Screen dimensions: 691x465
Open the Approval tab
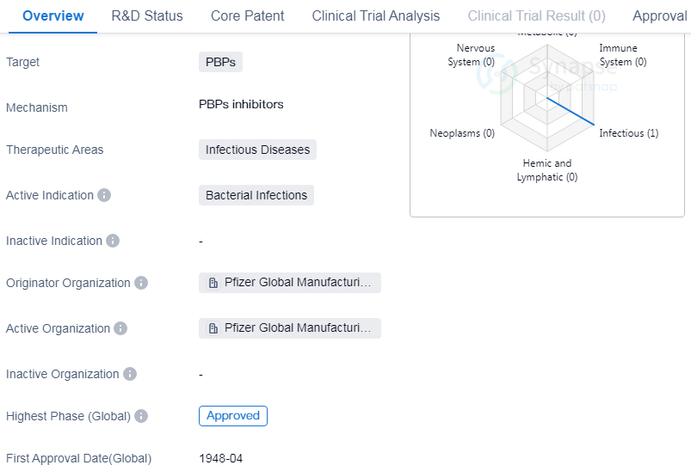tap(660, 16)
